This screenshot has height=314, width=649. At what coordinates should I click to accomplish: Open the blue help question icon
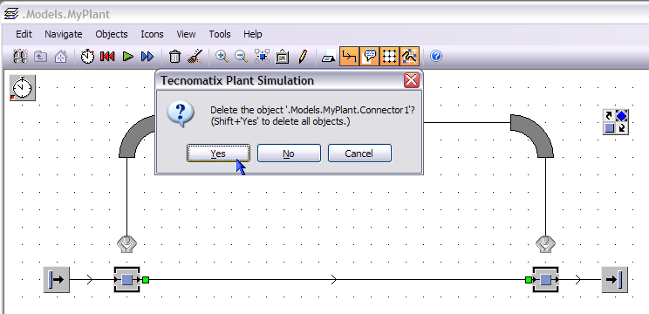[x=436, y=56]
